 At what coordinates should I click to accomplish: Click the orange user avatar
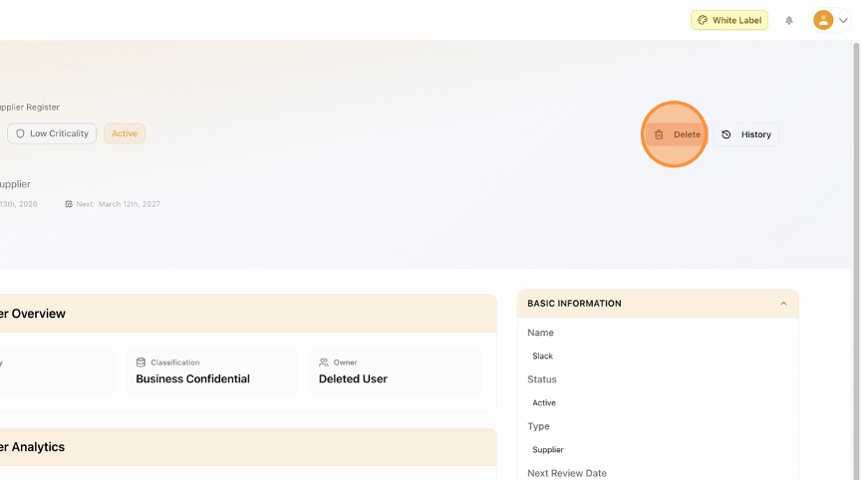(823, 20)
